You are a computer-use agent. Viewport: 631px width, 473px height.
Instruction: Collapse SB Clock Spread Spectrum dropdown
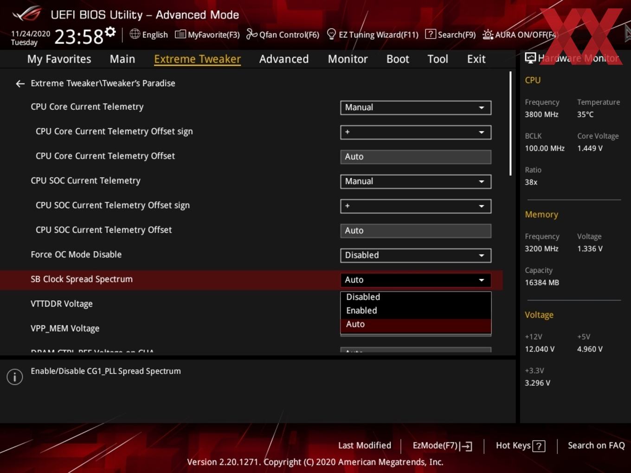416,280
